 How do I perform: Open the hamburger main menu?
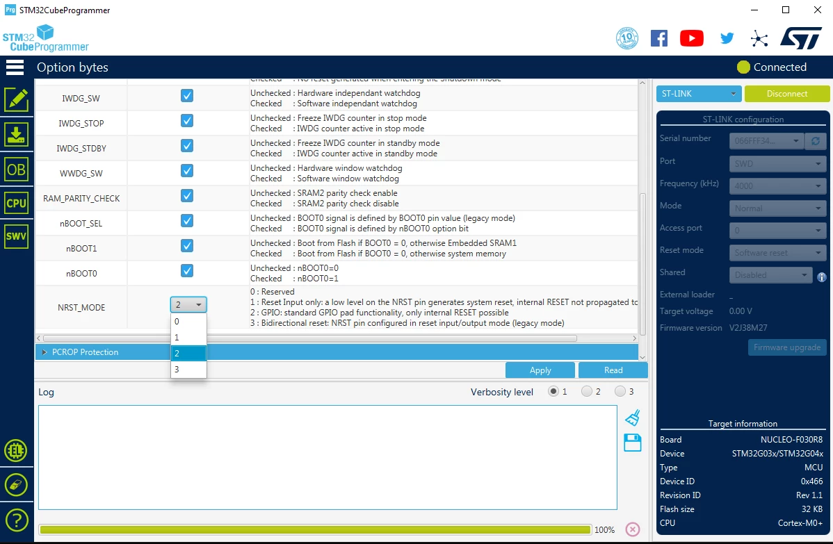[15, 67]
